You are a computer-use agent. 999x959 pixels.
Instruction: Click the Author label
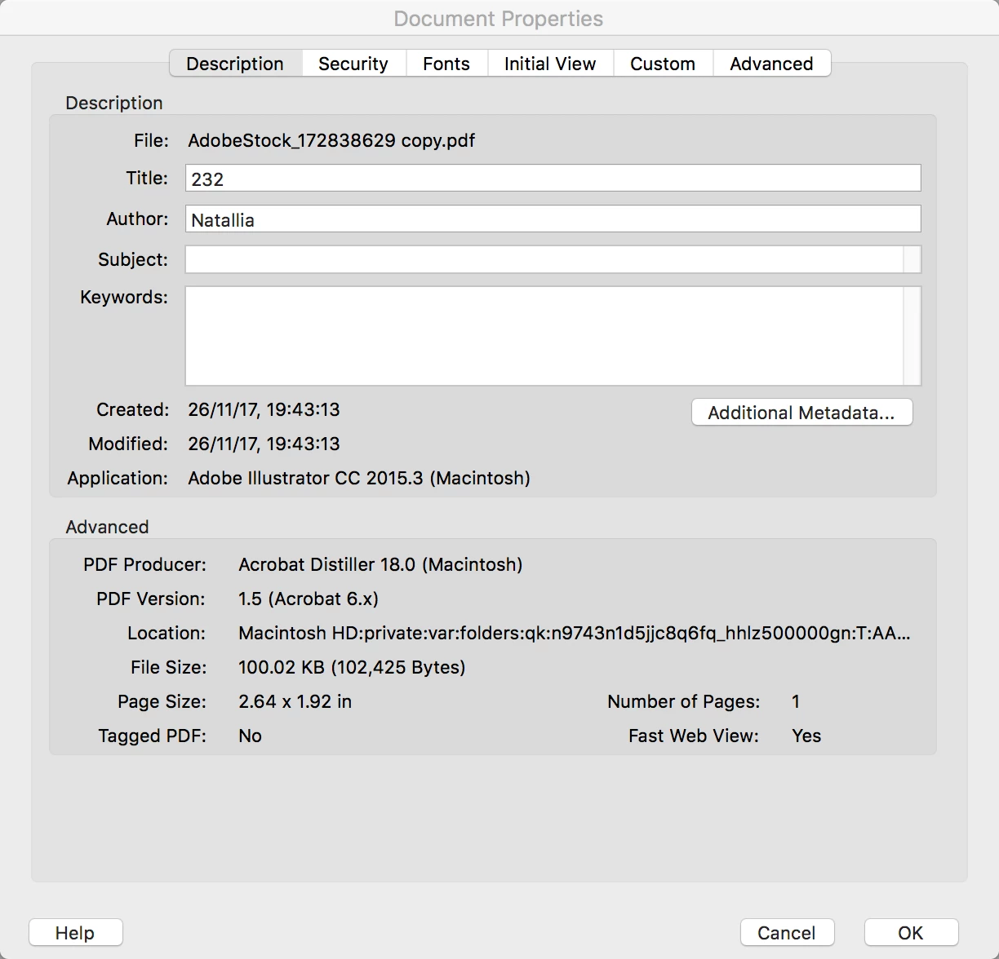click(137, 219)
